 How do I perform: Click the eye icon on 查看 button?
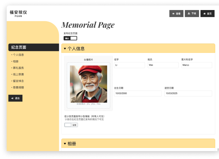pyautogui.click(x=174, y=14)
